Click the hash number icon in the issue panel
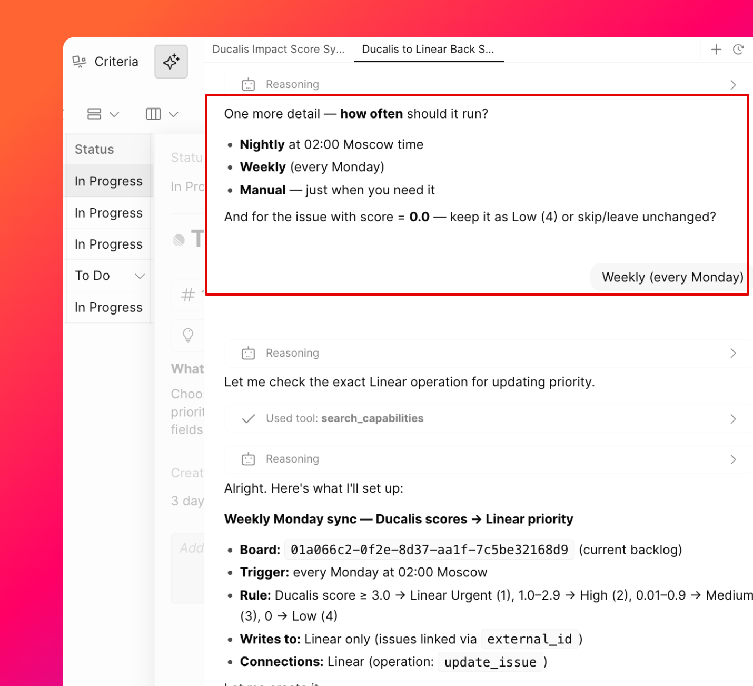Viewport: 753px width, 686px height. (x=188, y=295)
